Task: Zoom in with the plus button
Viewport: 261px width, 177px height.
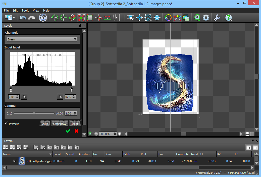Action: [x=120, y=134]
